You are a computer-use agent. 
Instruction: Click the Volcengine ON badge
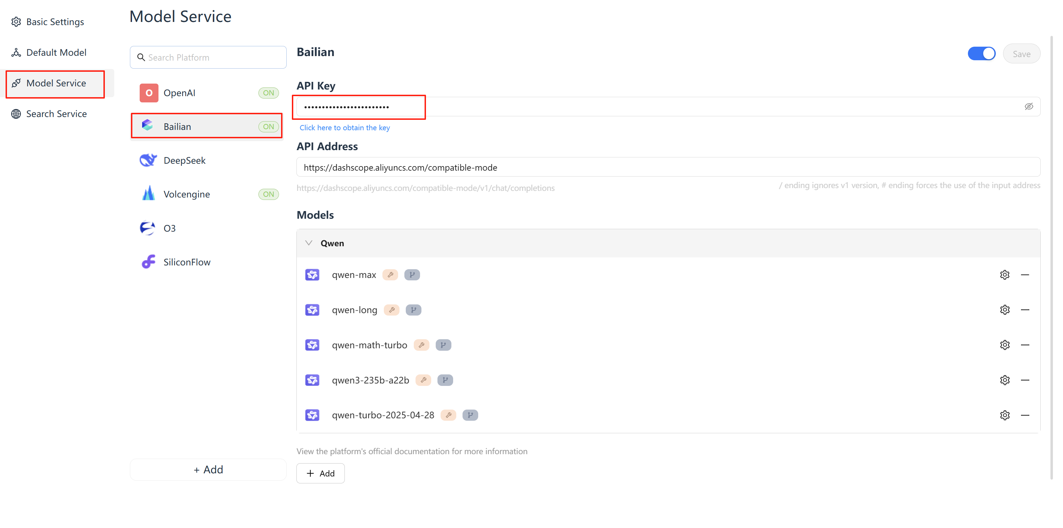[x=269, y=194]
